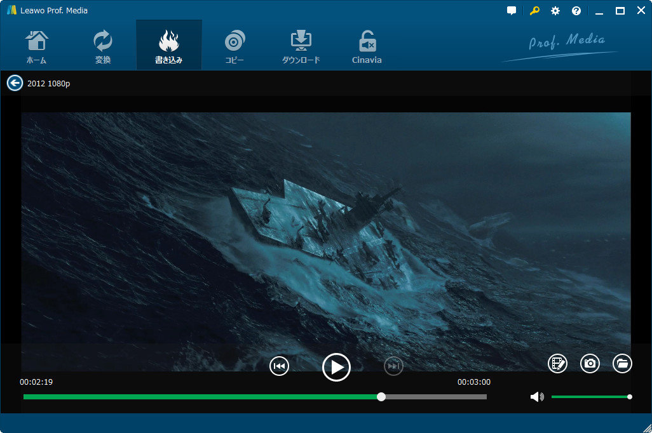
Task: Click the video preview frame
Action: [x=326, y=241]
